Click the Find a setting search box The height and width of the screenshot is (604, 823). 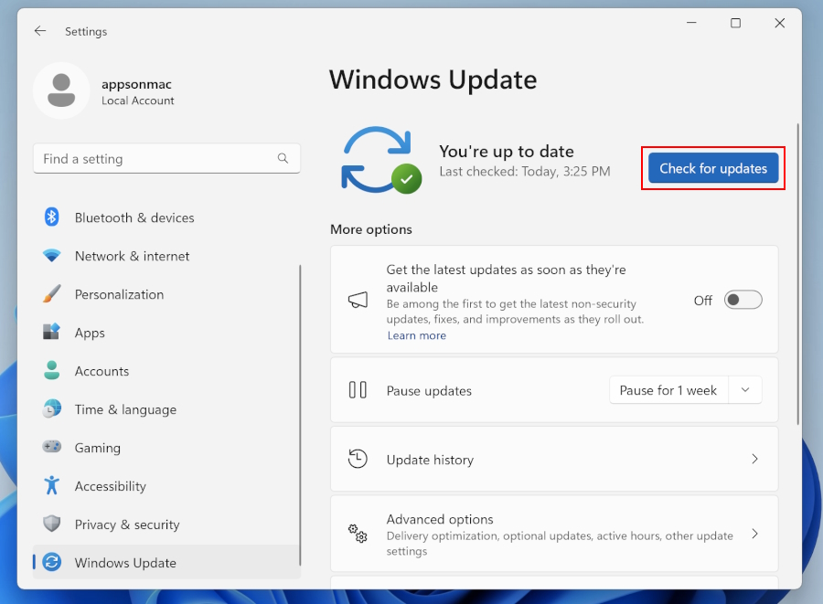(155, 159)
